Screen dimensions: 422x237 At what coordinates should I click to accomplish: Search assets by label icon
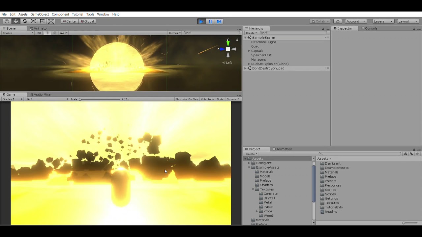pyautogui.click(x=411, y=154)
